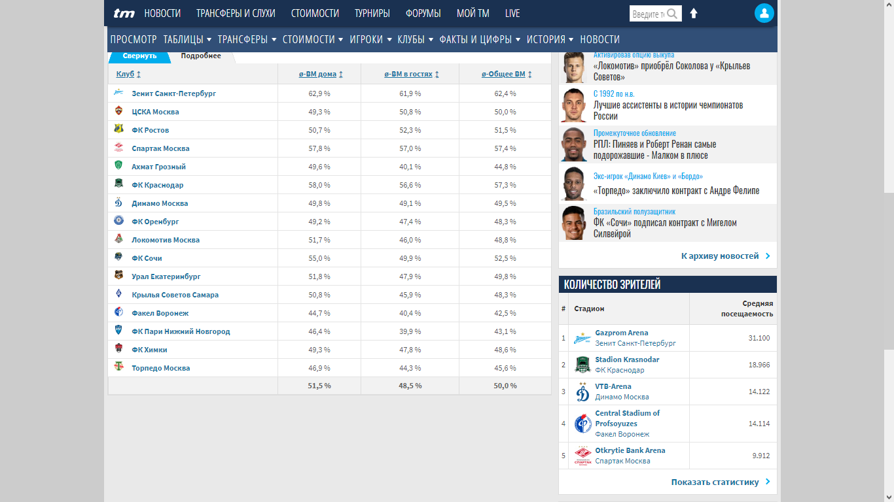The width and height of the screenshot is (894, 502).
Task: Expand the ТАБЛИЦЫ dropdown menu
Action: [187, 39]
